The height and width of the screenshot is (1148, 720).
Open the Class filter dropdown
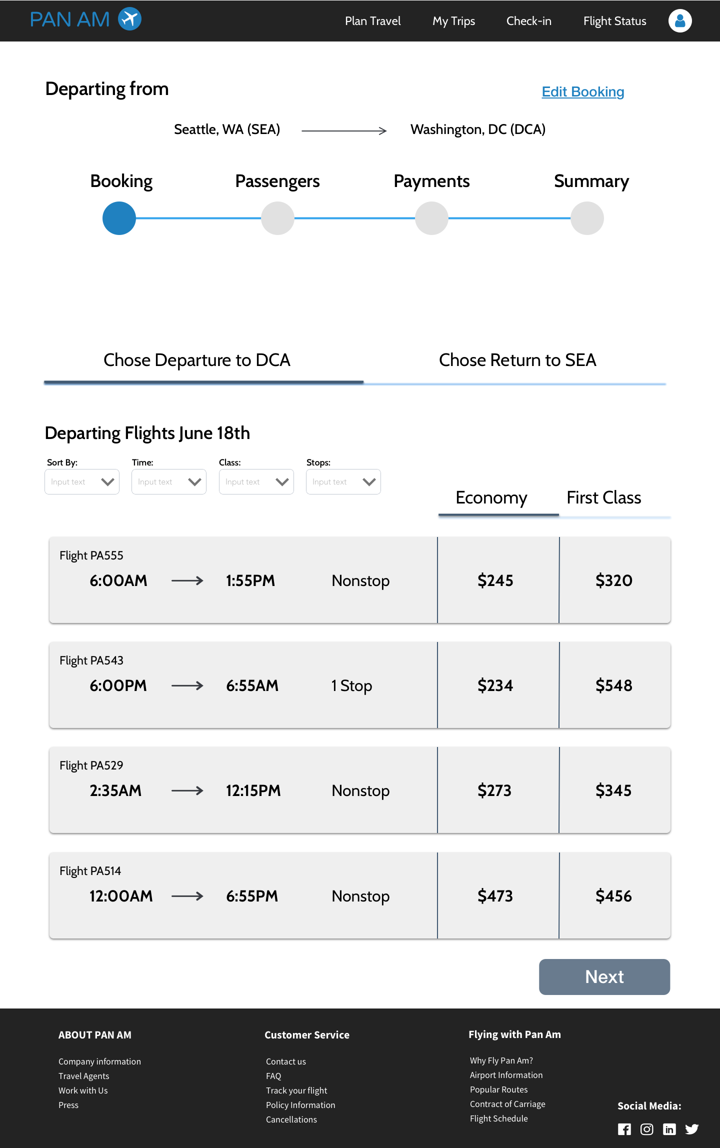(x=256, y=481)
